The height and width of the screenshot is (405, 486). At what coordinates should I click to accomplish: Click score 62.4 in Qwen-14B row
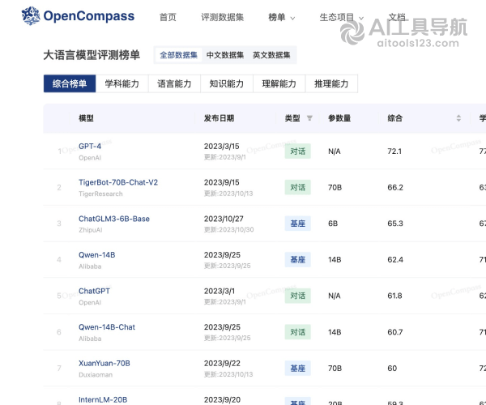coord(395,260)
